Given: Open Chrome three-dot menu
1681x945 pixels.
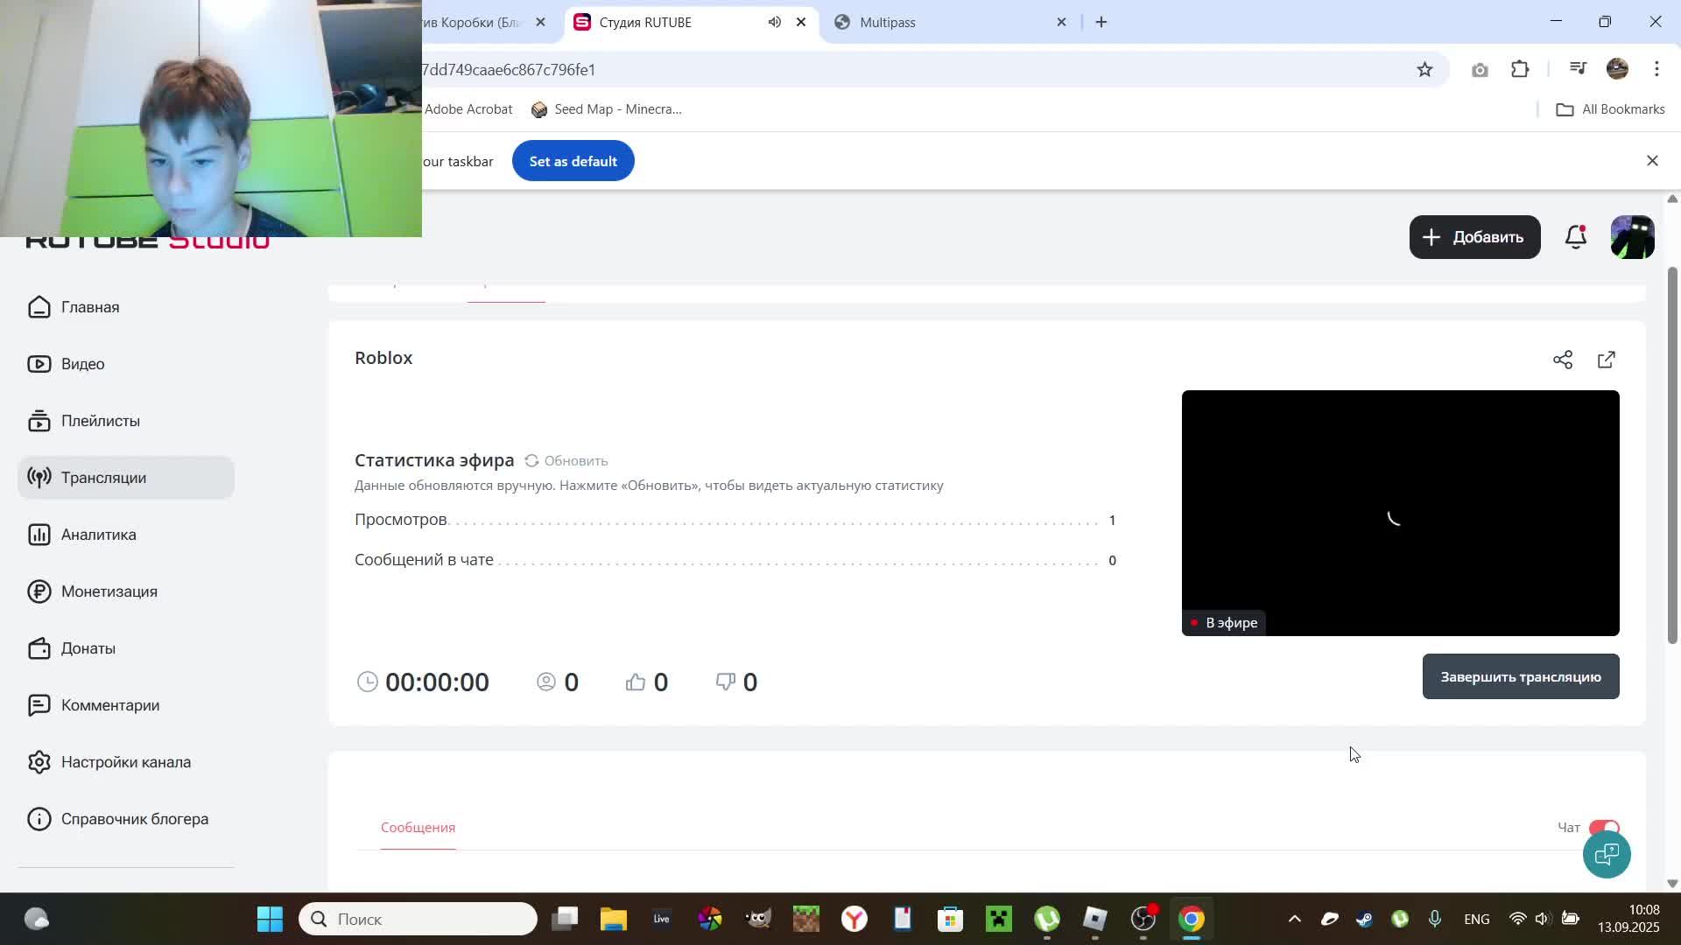Looking at the screenshot, I should 1656,70.
